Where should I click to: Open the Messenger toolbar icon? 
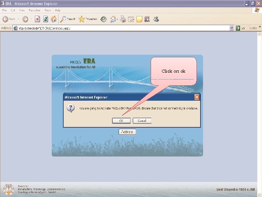[156, 19]
